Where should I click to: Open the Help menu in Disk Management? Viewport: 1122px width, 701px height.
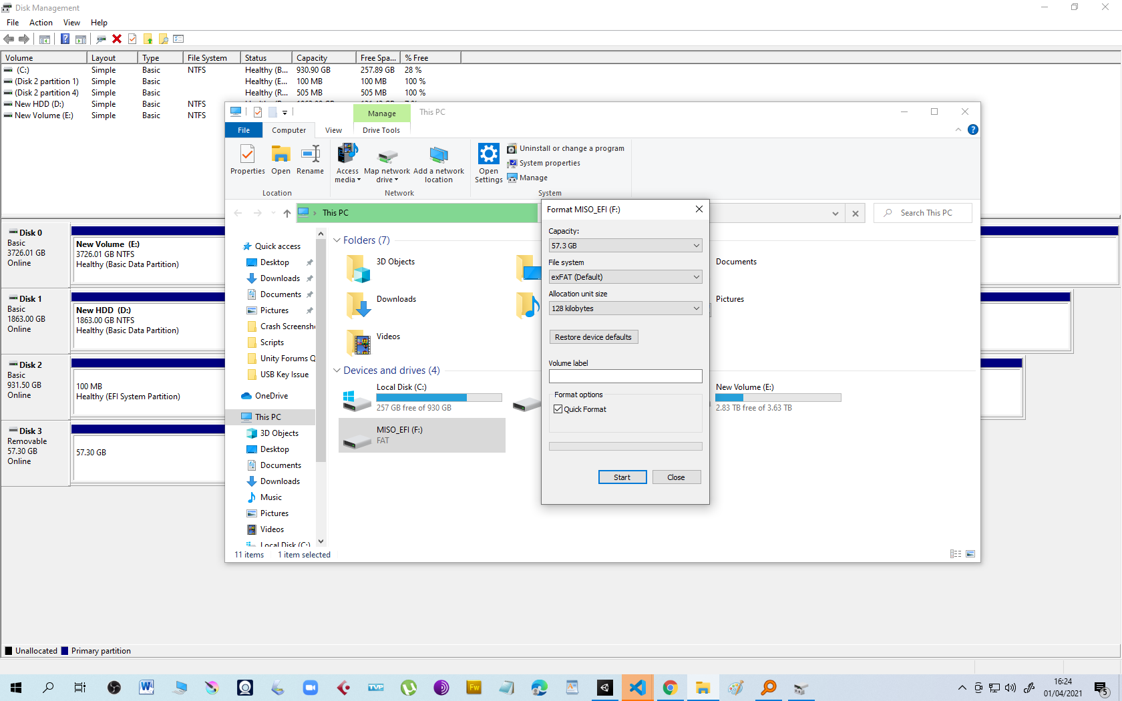tap(99, 23)
